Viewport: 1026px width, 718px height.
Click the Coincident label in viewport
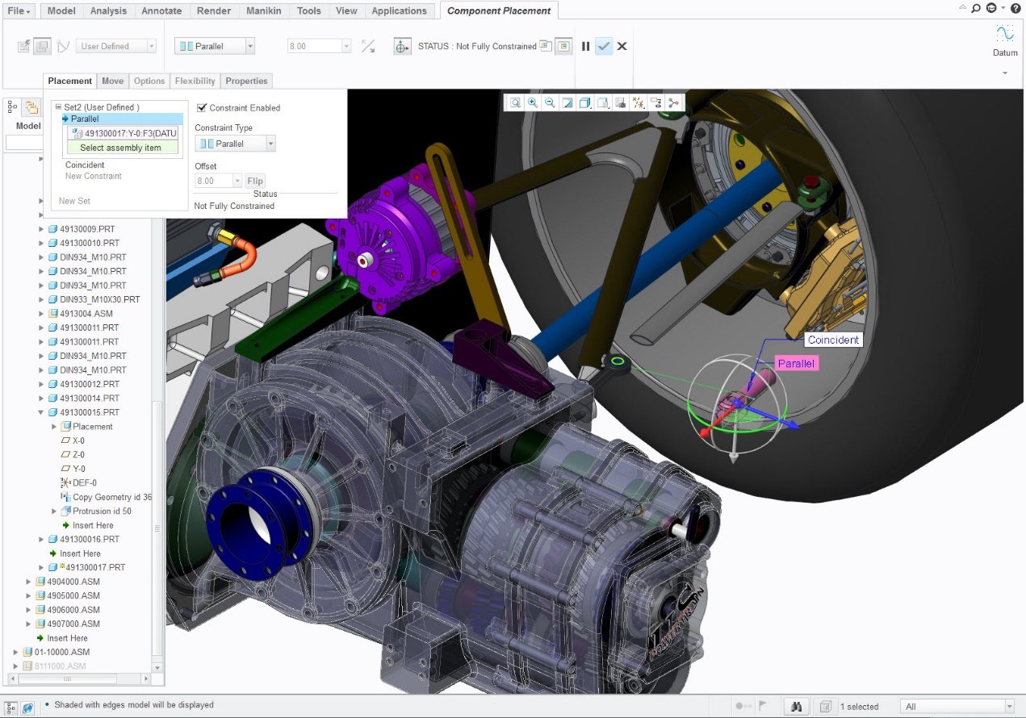(x=833, y=340)
